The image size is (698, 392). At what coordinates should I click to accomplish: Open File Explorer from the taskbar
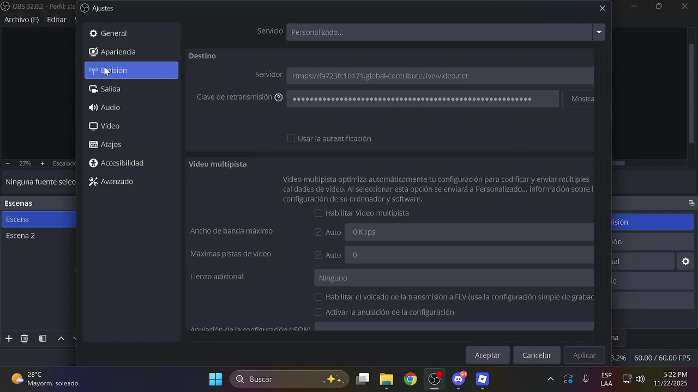click(x=387, y=379)
